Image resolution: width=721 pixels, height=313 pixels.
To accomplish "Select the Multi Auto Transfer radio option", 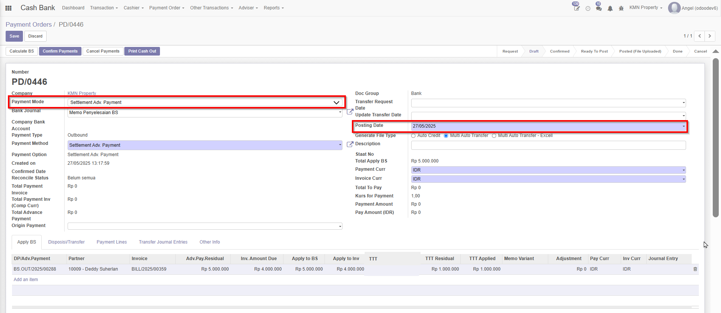I will [x=446, y=136].
